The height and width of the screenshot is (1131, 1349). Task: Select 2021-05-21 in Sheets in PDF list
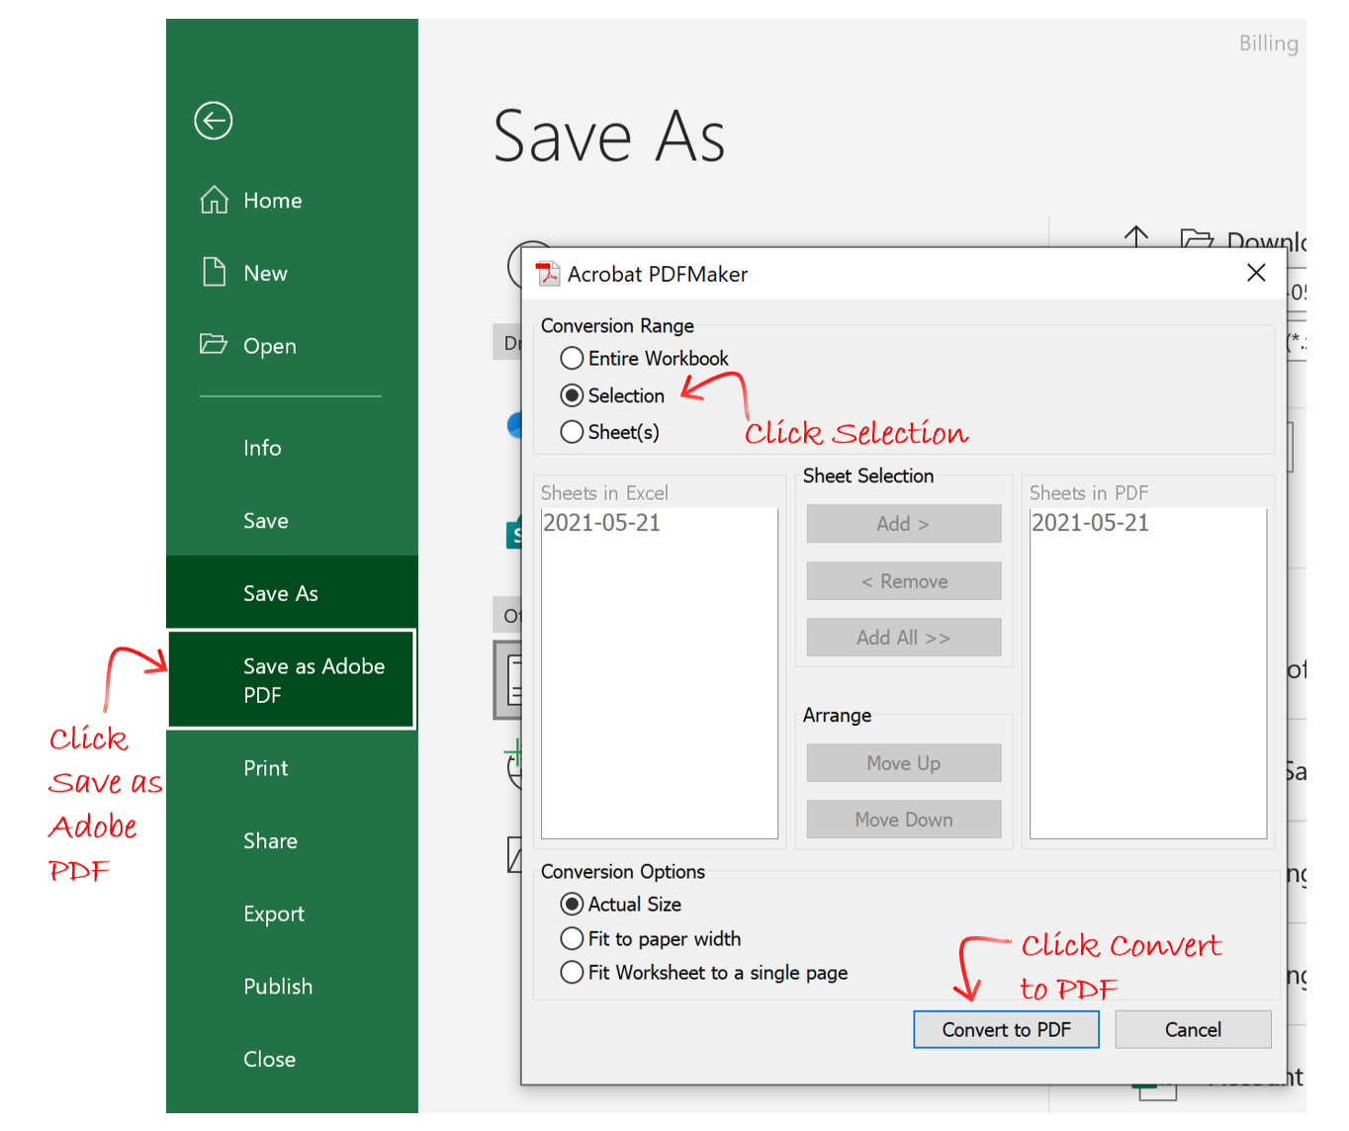[x=1090, y=523]
